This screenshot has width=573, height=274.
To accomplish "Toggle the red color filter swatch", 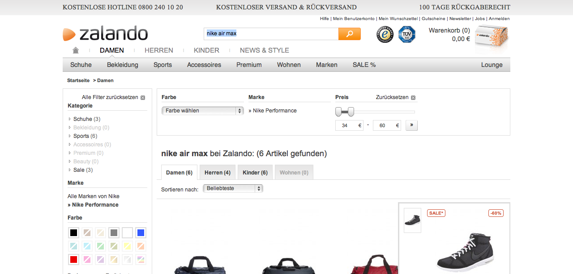I will tap(74, 259).
